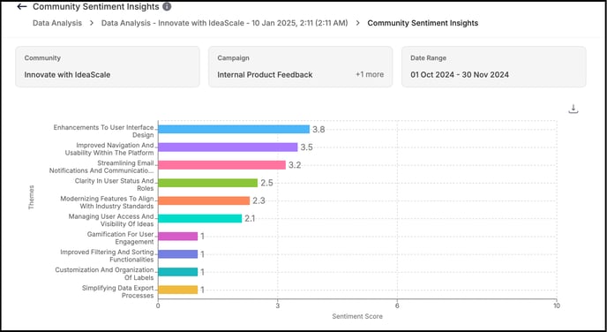
Task: Select the magenta Gamification bar
Action: coord(178,236)
